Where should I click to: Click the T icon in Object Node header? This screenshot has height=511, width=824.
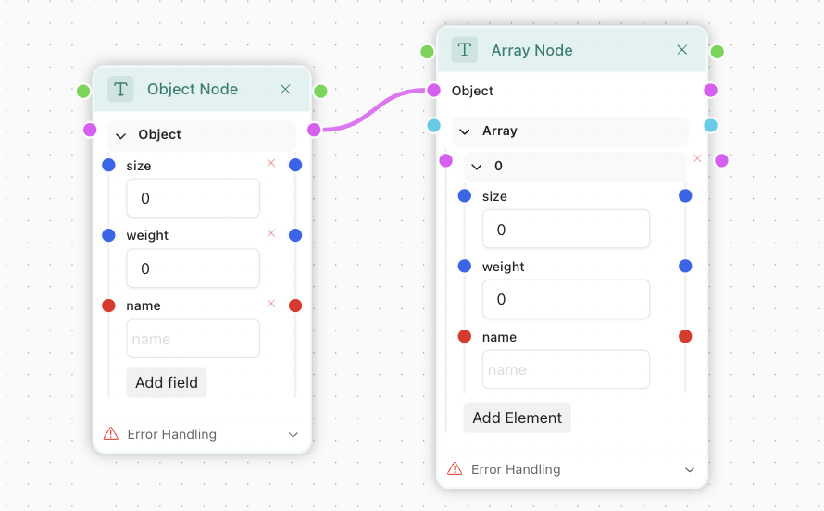click(x=120, y=89)
